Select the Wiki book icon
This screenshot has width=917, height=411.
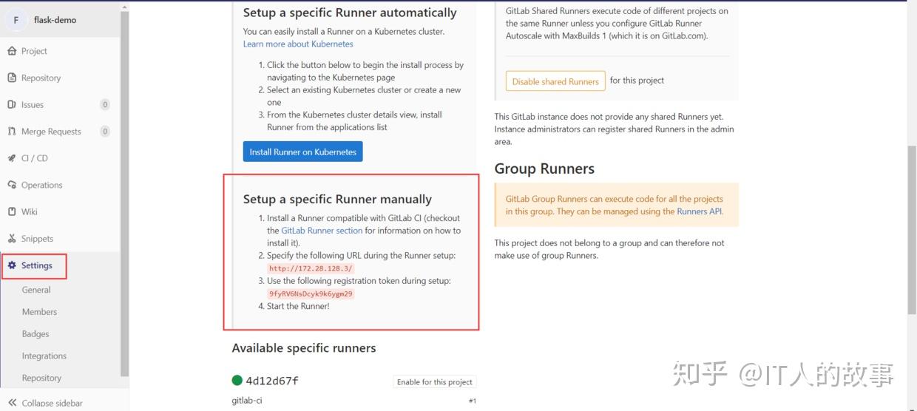[x=12, y=211]
